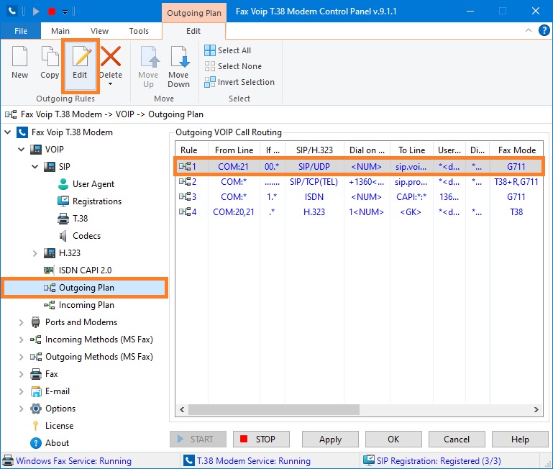Click the scroll left arrow of rule list
Screen dimensions: 553x469
click(182, 410)
